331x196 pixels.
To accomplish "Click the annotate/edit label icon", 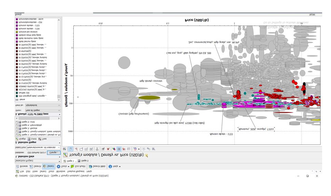I will 103,149.
